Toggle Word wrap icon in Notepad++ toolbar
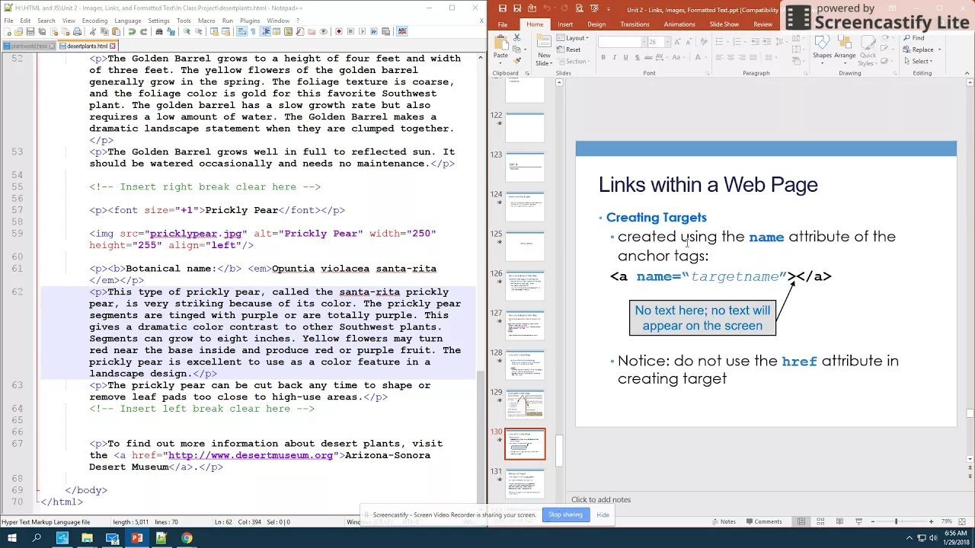 [241, 32]
